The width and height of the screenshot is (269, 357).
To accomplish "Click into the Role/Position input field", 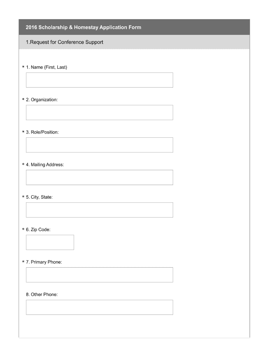I will (x=99, y=145).
